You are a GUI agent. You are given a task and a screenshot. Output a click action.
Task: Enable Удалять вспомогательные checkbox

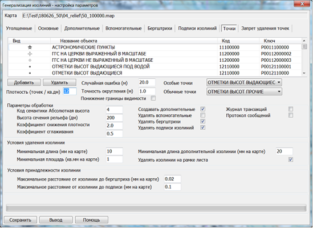point(202,115)
